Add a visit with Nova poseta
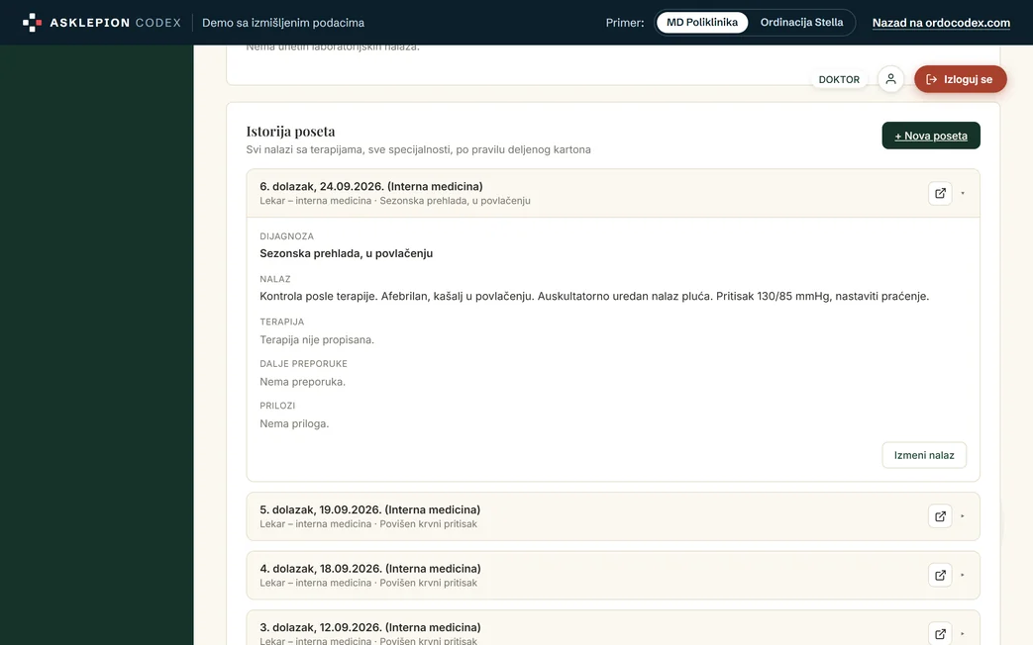The height and width of the screenshot is (645, 1033). click(931, 136)
